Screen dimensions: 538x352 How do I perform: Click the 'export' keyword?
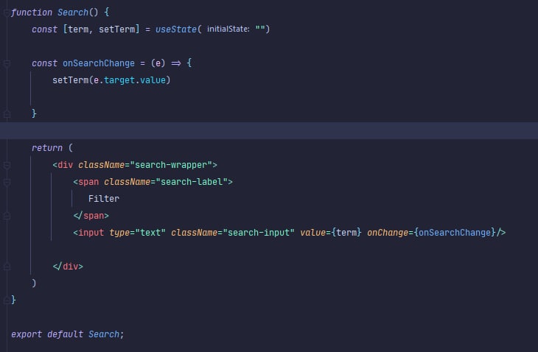[x=27, y=334]
